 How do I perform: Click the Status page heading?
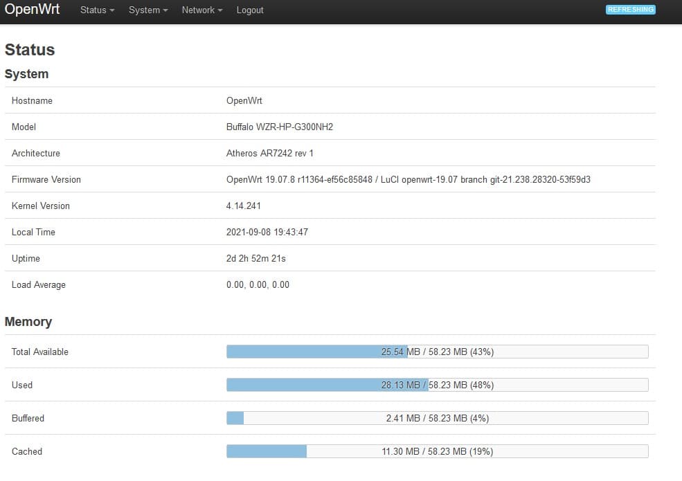click(30, 49)
